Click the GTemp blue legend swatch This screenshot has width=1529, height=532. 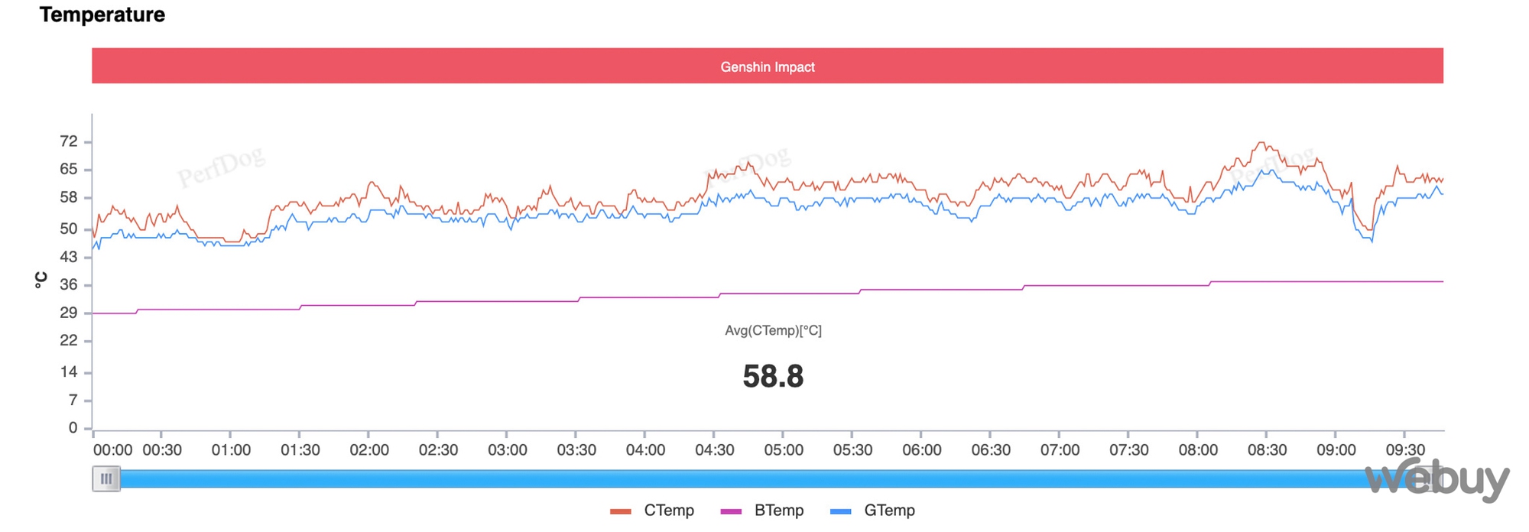(x=841, y=511)
